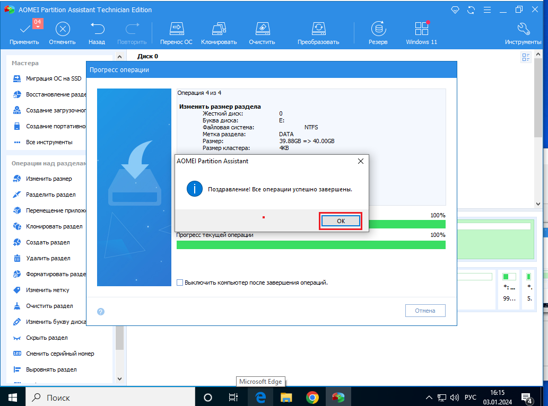Click AOMEI Partition Assistant taskbar icon
This screenshot has width=548, height=406.
click(x=338, y=398)
